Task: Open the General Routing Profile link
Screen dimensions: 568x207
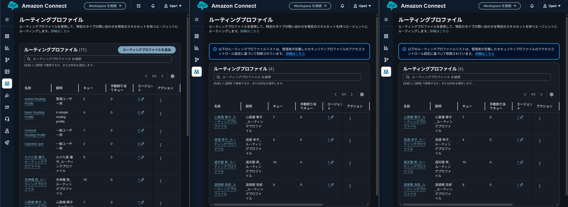Action: [x=35, y=132]
